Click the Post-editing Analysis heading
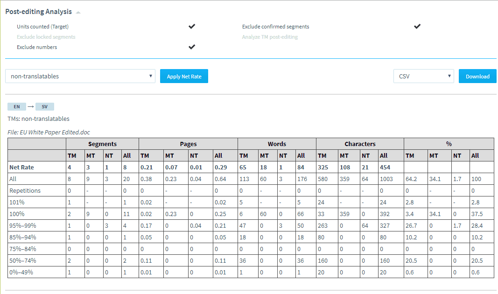The image size is (498, 294). [38, 12]
